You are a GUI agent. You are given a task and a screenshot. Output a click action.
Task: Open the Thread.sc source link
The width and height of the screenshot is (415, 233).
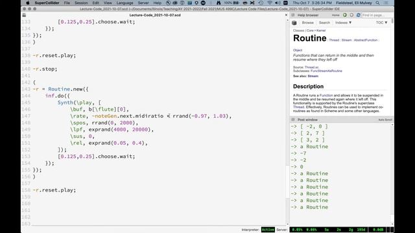pos(311,67)
